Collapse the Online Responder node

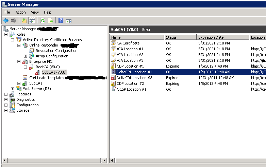click(x=19, y=45)
